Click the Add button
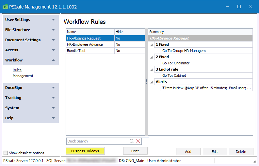This screenshot has height=166, width=259. (188, 151)
